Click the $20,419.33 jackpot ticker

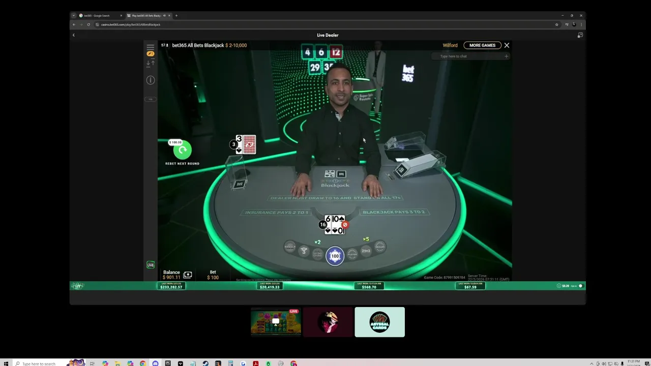point(270,286)
